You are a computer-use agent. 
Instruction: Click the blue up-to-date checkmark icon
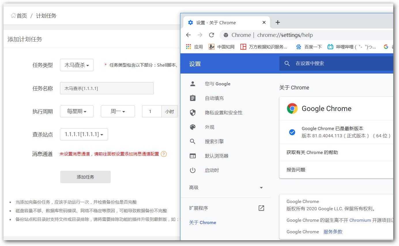click(x=292, y=132)
